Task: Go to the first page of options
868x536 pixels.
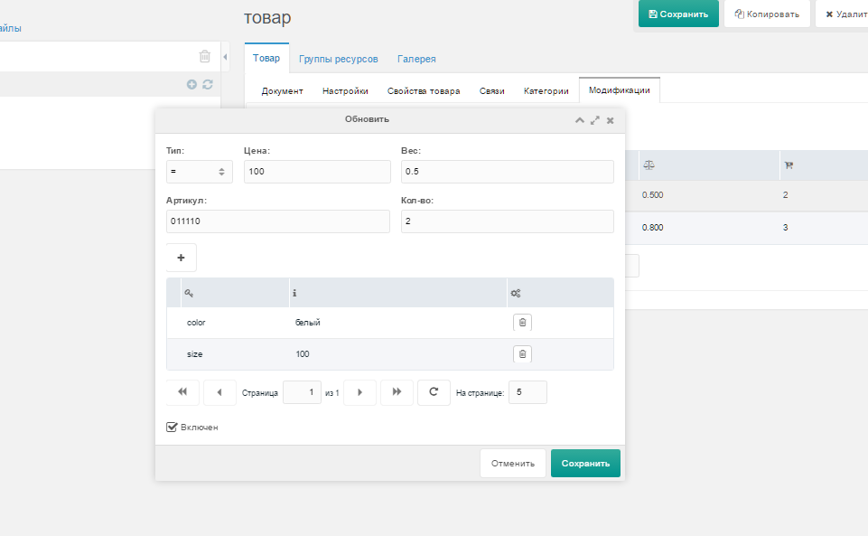Action: [182, 392]
